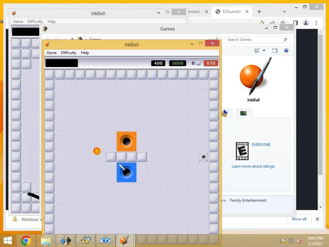Click the InkBall icon in the background window's title bar
The width and height of the screenshot is (329, 247).
pyautogui.click(x=14, y=13)
